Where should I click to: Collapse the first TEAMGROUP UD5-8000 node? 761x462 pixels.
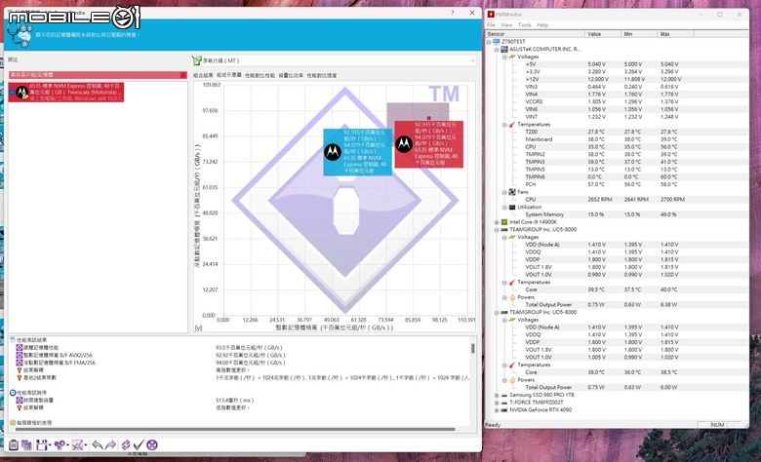pos(497,230)
